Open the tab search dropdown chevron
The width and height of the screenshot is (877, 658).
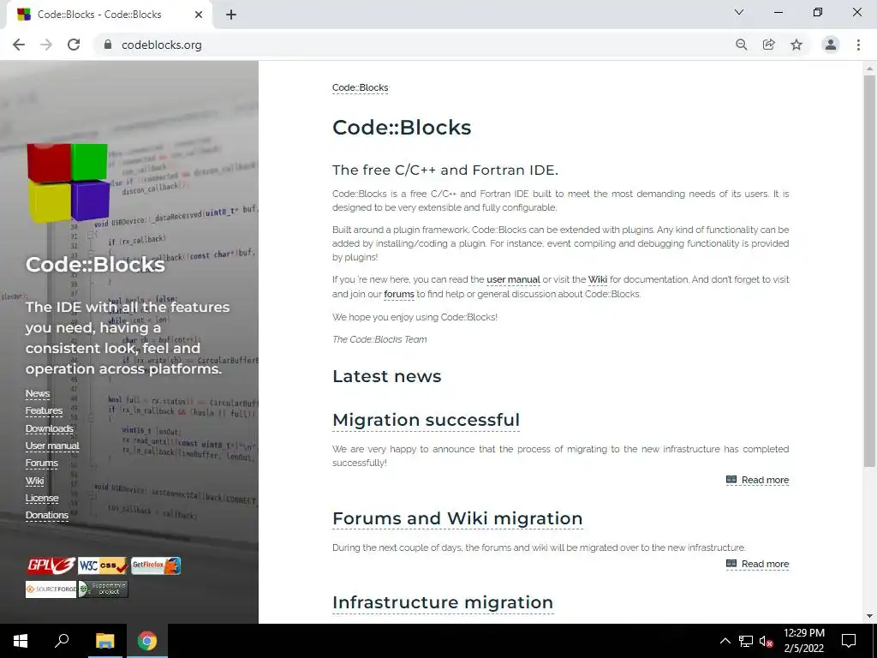click(739, 12)
